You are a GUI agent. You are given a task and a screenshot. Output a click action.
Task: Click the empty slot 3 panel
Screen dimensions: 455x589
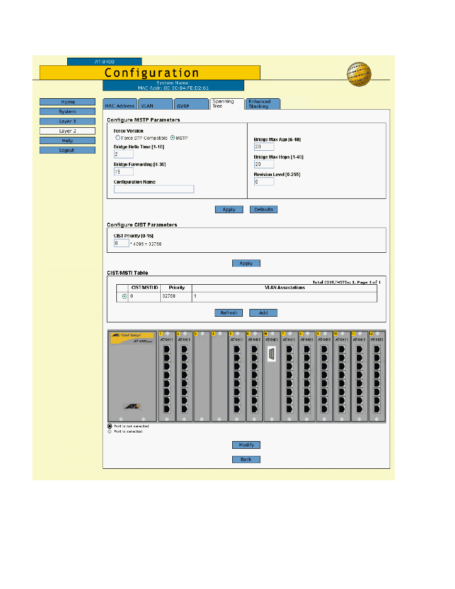point(202,376)
